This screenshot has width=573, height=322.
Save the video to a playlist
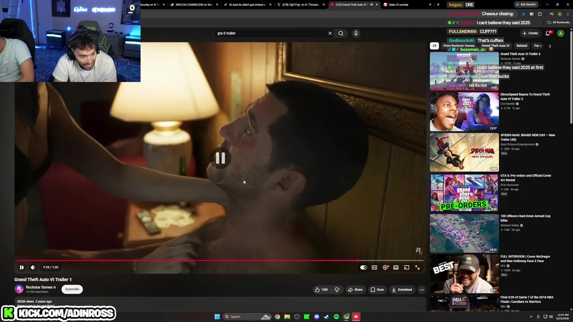tap(377, 289)
